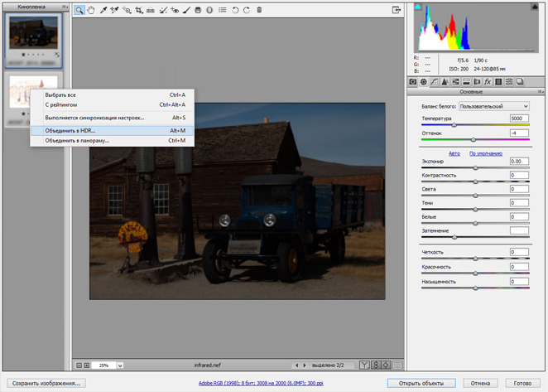Image resolution: width=548 pixels, height=392 pixels.
Task: Select the Targeted Adjustment tool
Action: coord(127,10)
